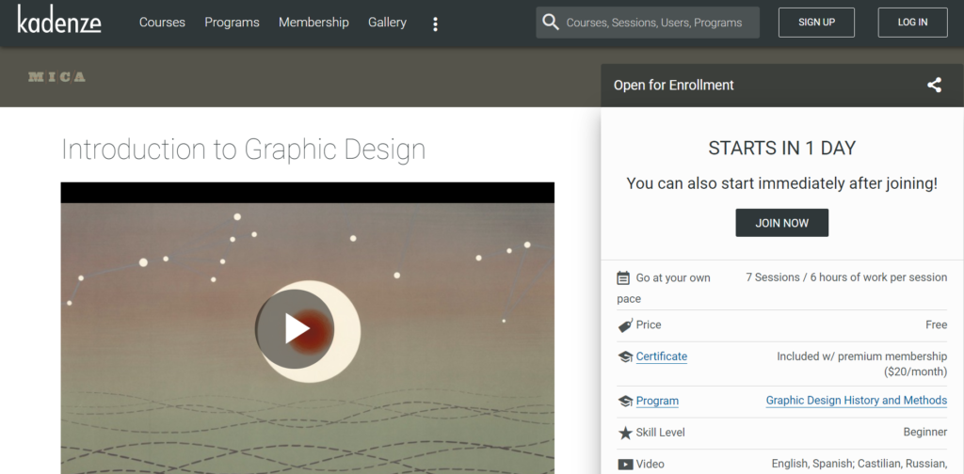Play the course intro video
Screen dimensions: 964x474
tap(296, 329)
